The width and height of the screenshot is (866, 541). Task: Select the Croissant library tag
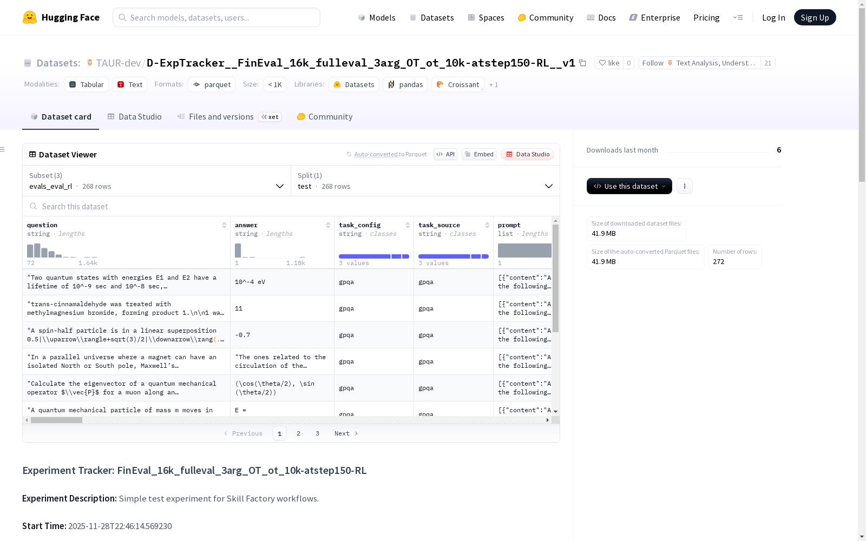458,84
